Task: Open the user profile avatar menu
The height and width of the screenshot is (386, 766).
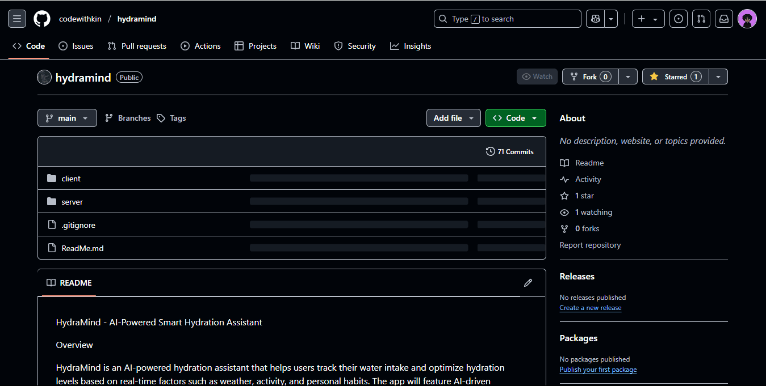Action: (x=747, y=19)
